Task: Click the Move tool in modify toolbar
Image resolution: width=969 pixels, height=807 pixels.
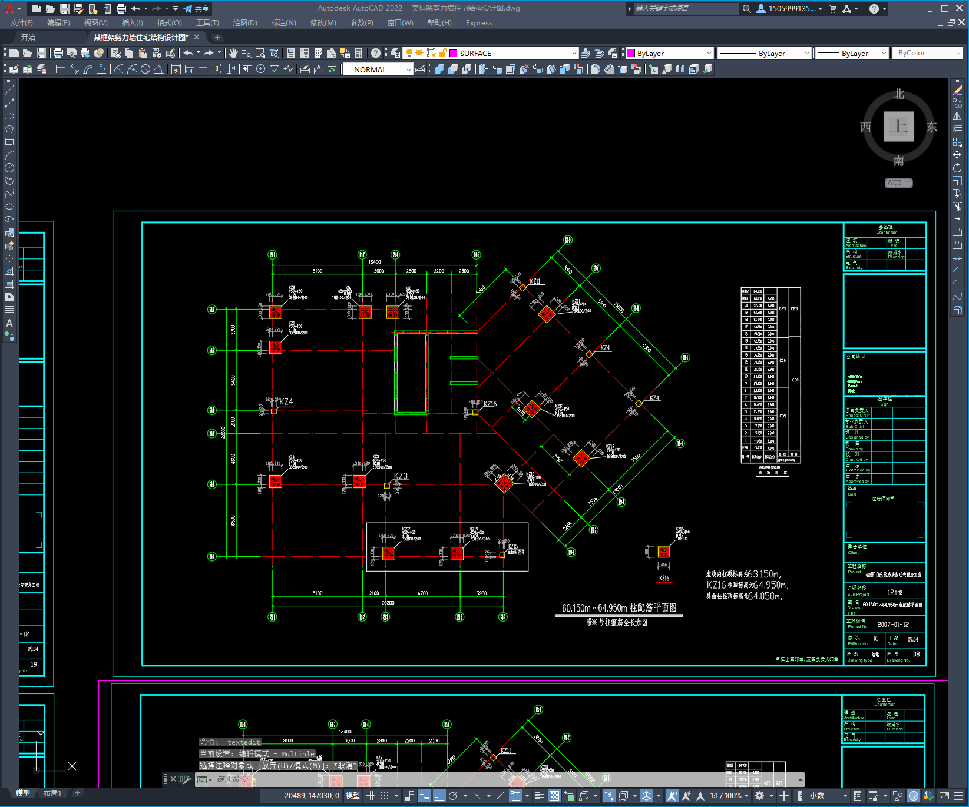Action: [x=957, y=155]
